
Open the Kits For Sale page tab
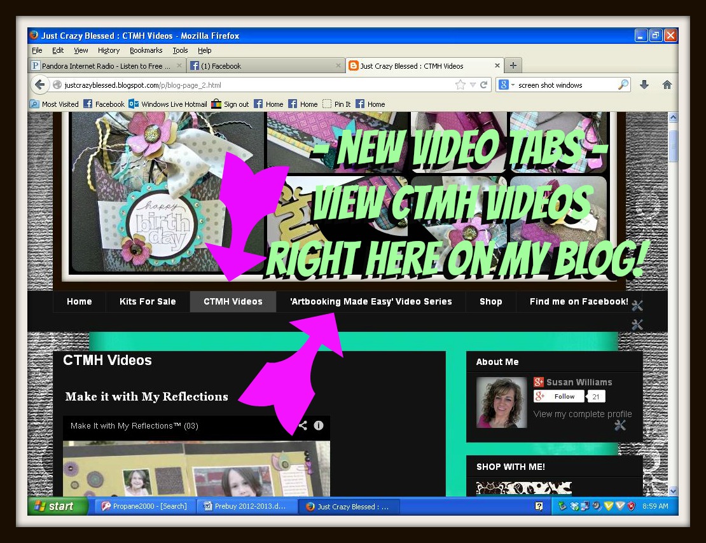pos(148,301)
